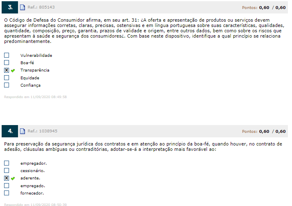Select the question 4 number badge

point(10,131)
